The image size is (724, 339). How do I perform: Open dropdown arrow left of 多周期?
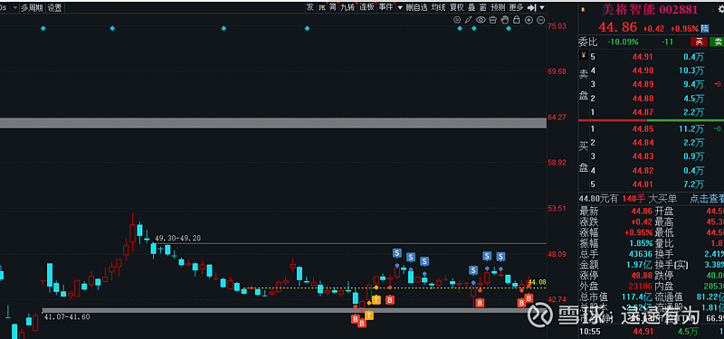[15, 8]
